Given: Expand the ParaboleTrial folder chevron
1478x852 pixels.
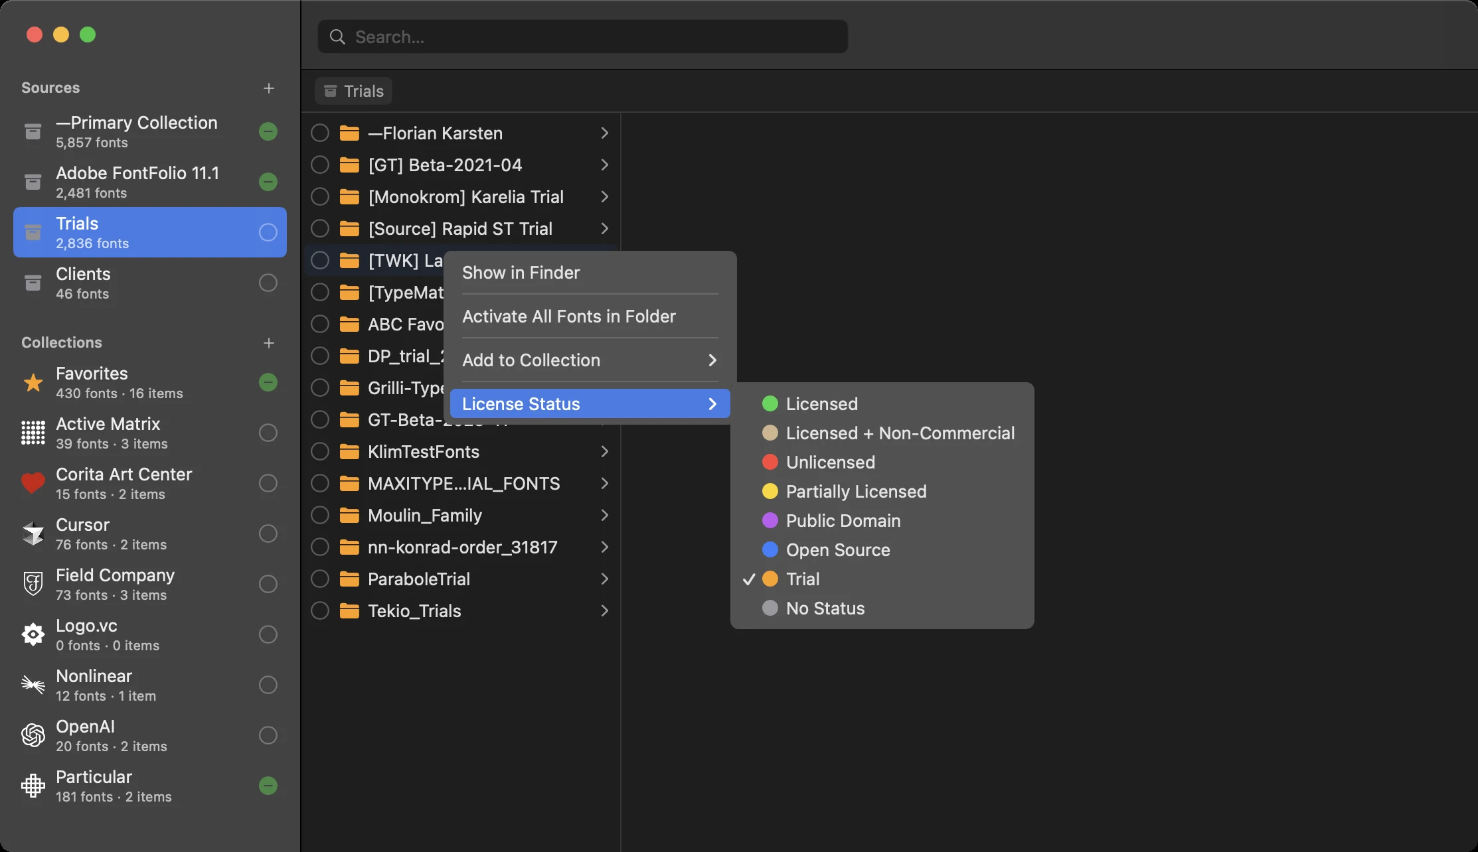Looking at the screenshot, I should coord(605,579).
